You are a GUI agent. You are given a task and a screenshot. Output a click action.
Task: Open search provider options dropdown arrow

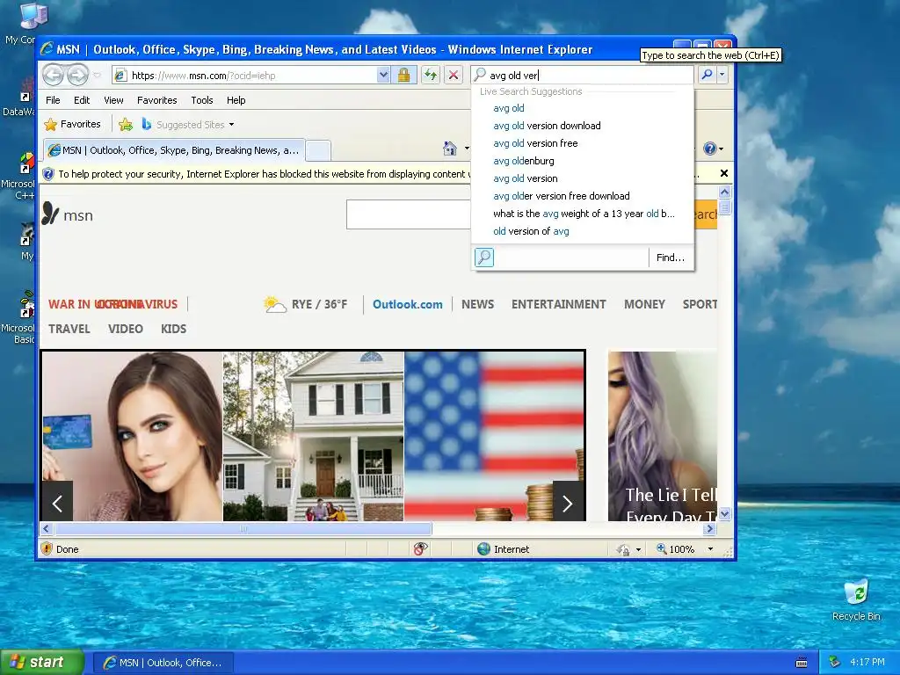[x=722, y=75]
